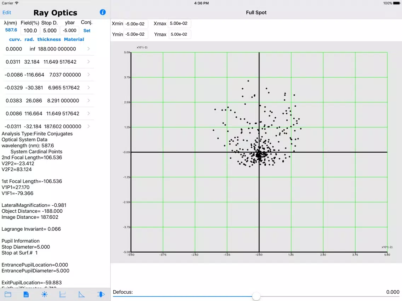Click the 'Image Distance= 187.602' line
Image resolution: width=402 pixels, height=301 pixels.
pyautogui.click(x=30, y=217)
